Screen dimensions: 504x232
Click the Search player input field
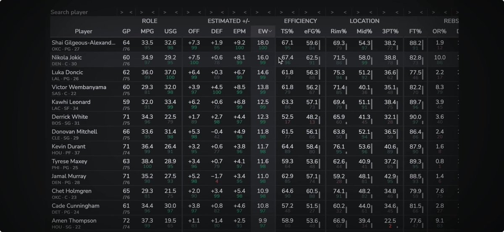point(83,13)
